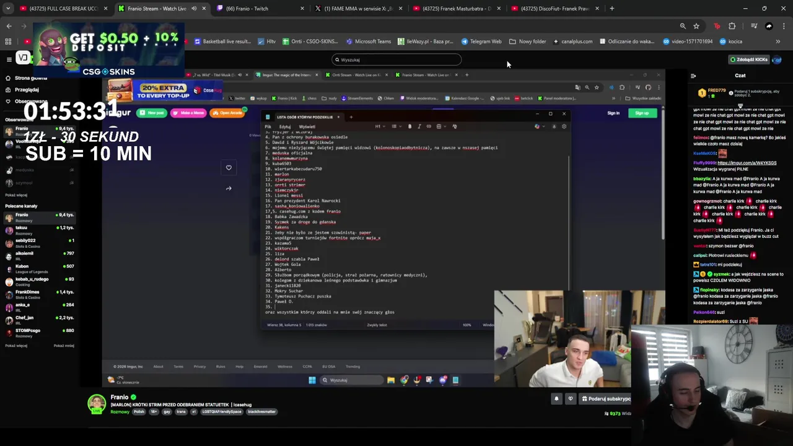This screenshot has width=793, height=446.
Task: Open the tab search dropdown arrow
Action: (8, 9)
